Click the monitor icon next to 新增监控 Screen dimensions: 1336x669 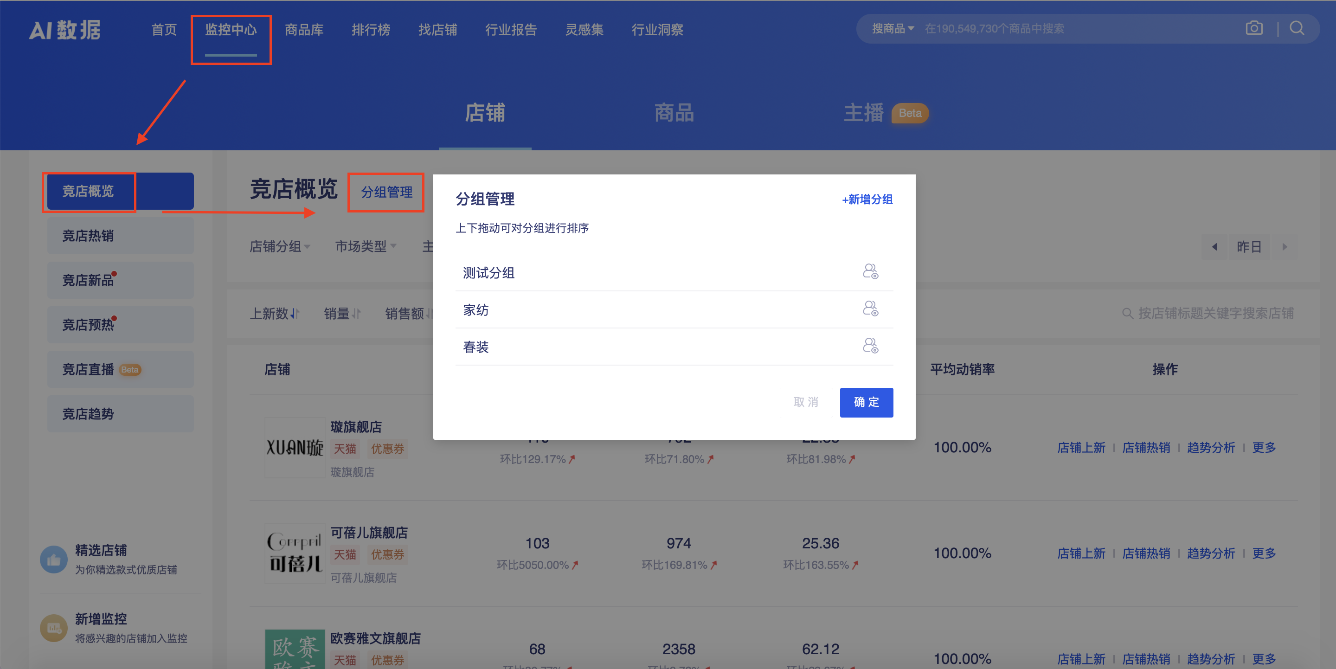click(53, 628)
